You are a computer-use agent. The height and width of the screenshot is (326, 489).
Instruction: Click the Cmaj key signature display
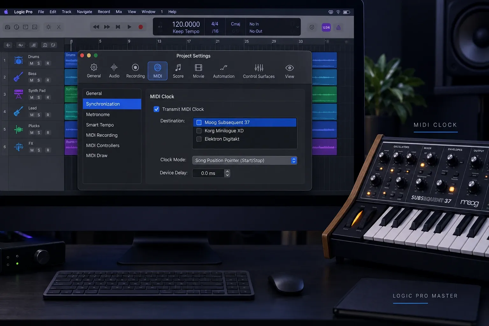pos(236,24)
